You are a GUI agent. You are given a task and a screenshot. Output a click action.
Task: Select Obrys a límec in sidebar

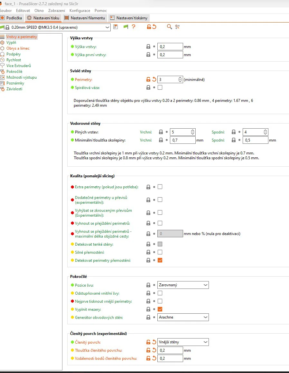pyautogui.click(x=18, y=48)
